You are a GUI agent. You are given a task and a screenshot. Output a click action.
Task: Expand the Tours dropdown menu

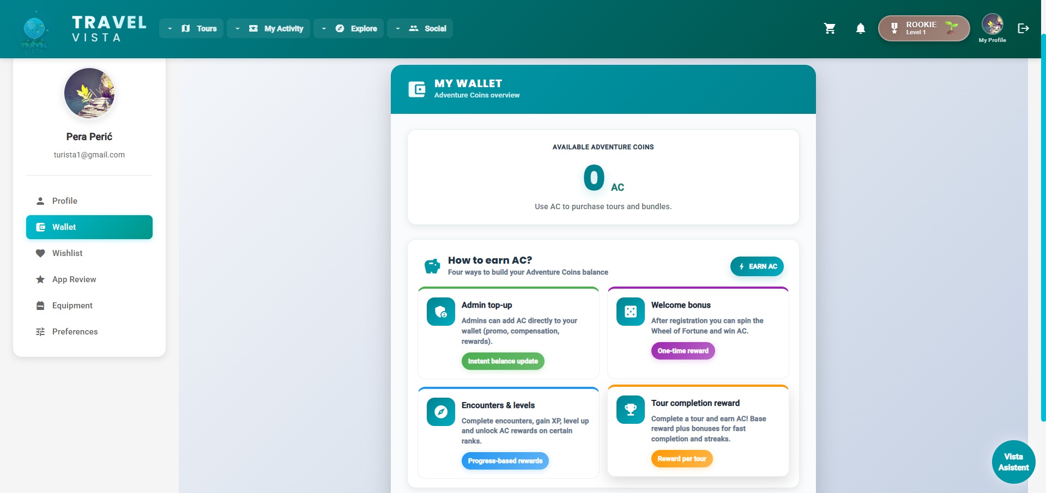pyautogui.click(x=192, y=28)
